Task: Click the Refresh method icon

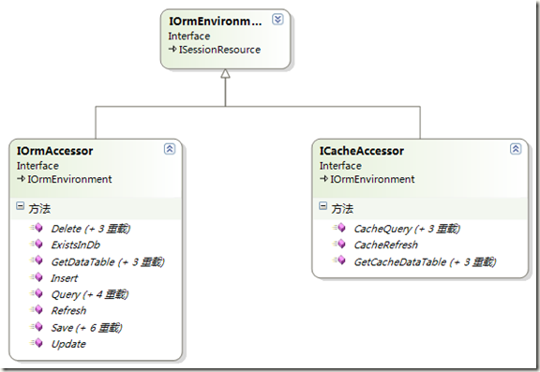Action: point(37,310)
